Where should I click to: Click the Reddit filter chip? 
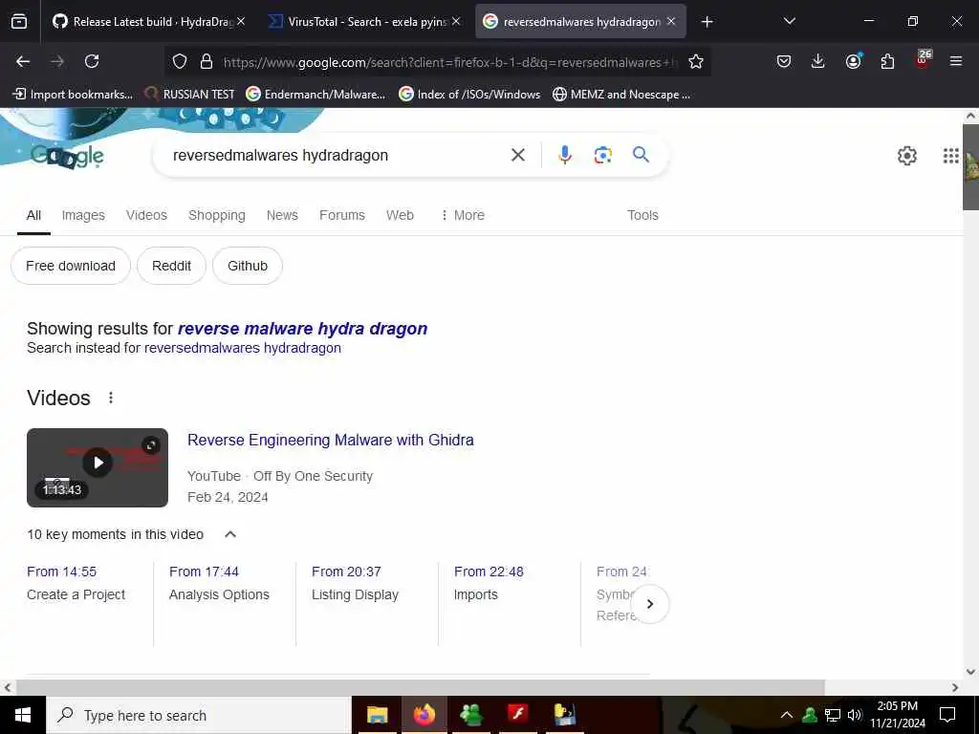[172, 266]
